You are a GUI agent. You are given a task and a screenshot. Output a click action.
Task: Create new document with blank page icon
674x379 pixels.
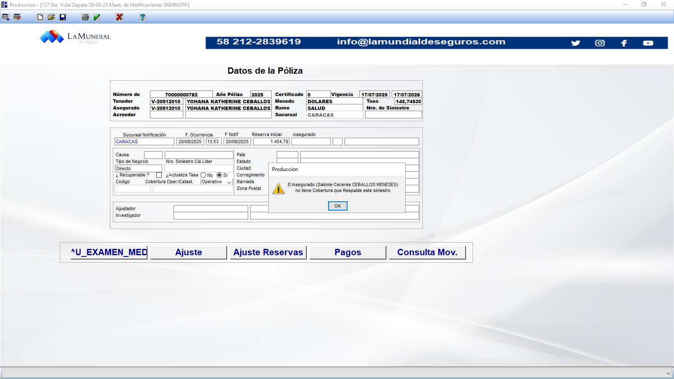click(40, 17)
